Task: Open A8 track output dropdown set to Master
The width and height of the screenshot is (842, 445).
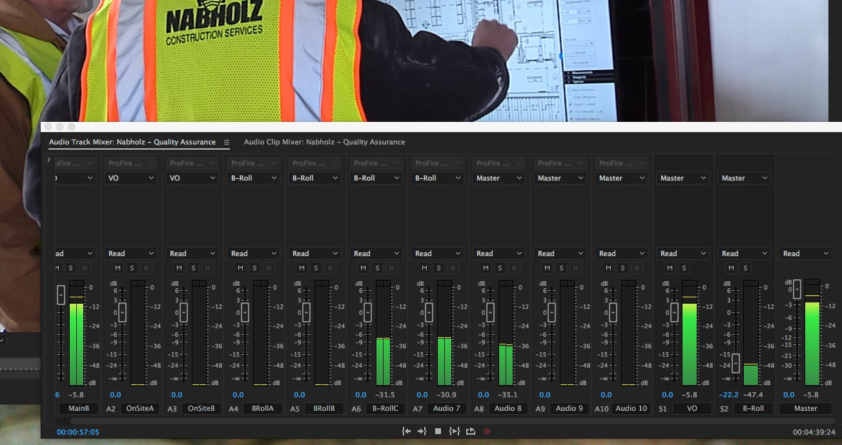Action: pos(499,178)
